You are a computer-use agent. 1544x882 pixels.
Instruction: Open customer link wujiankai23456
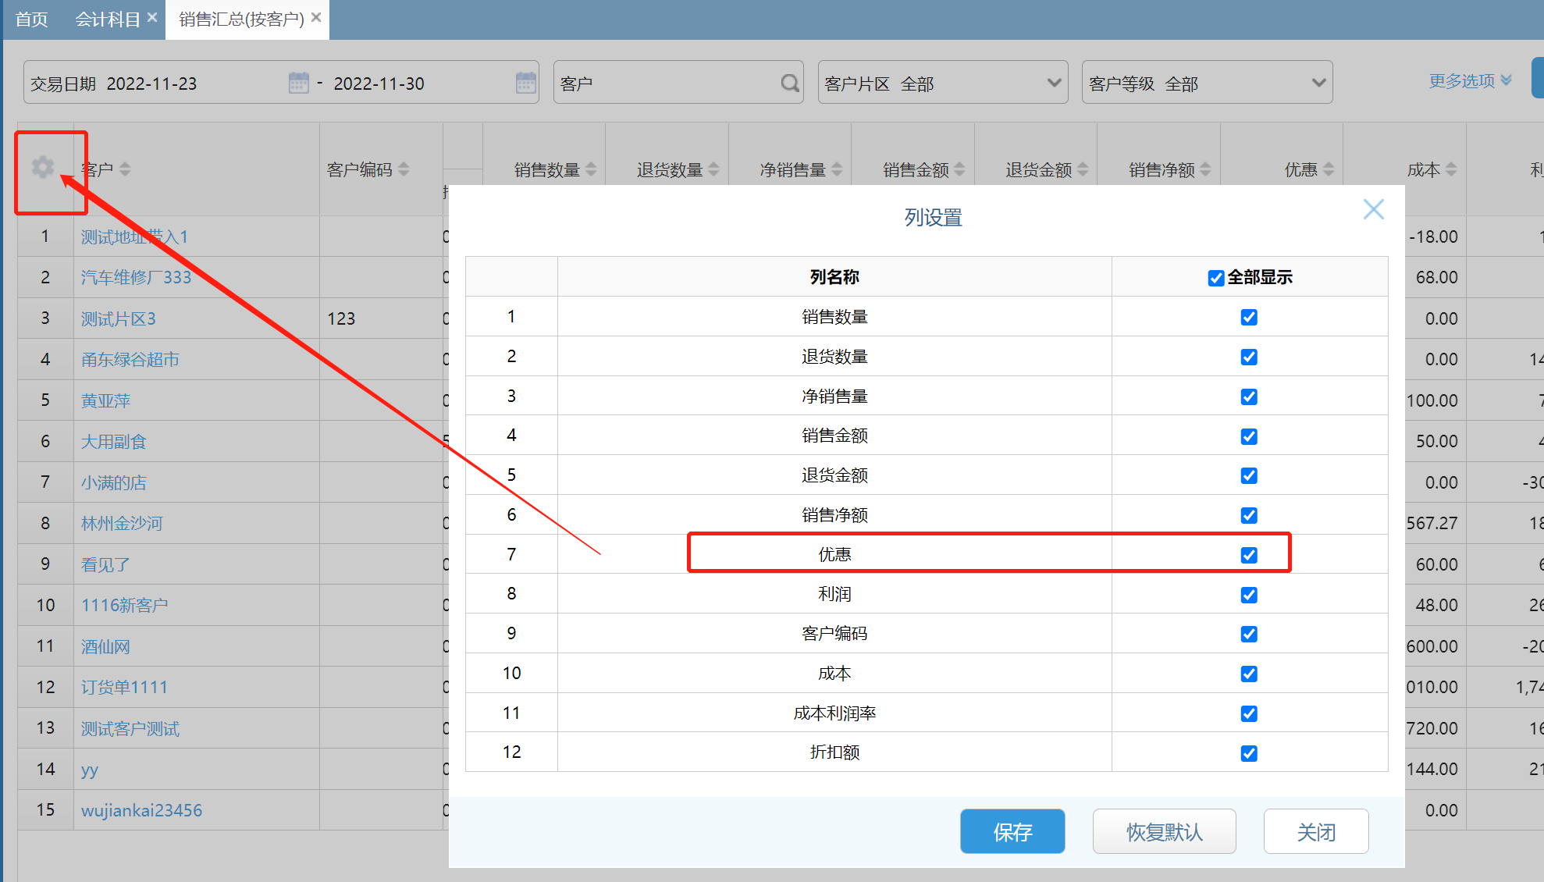point(141,810)
